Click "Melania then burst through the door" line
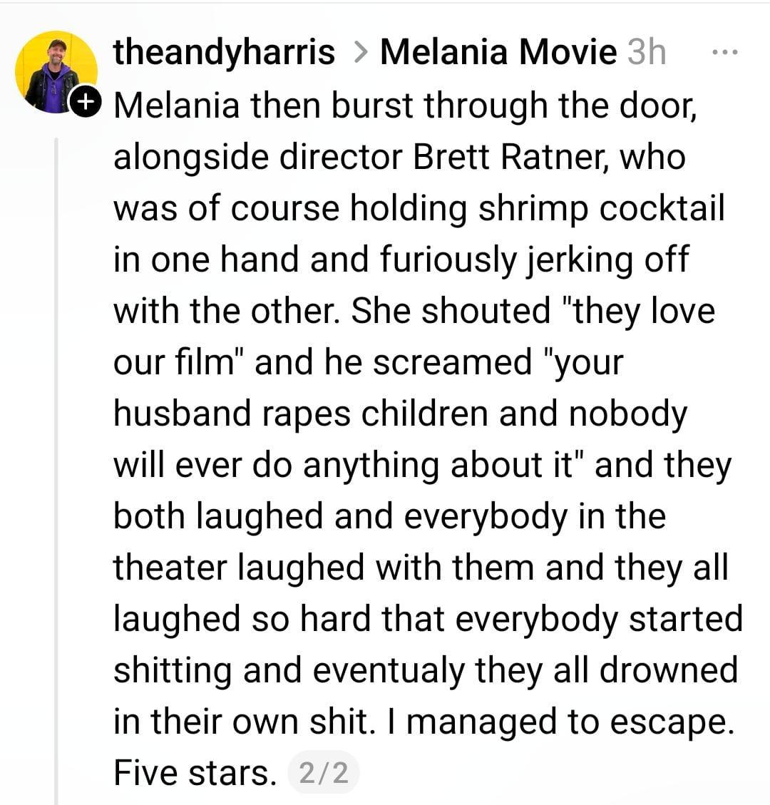The height and width of the screenshot is (805, 770). click(404, 106)
